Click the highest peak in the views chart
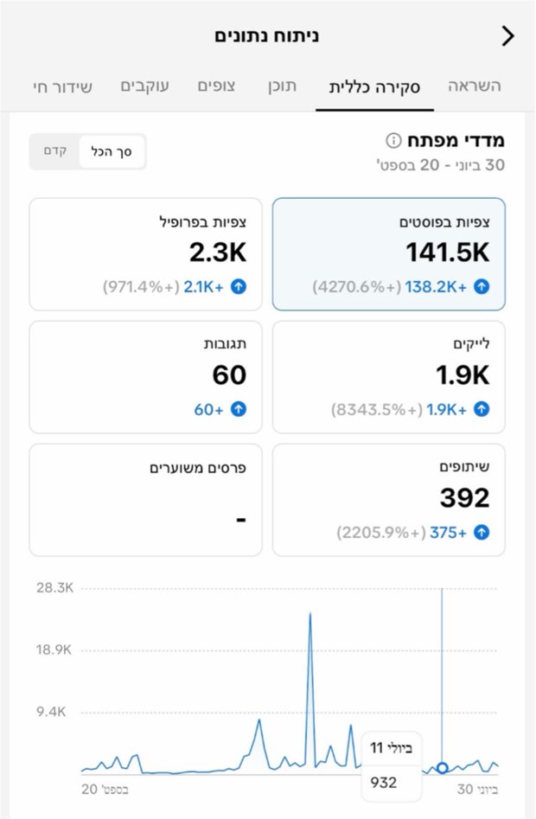 (x=310, y=614)
